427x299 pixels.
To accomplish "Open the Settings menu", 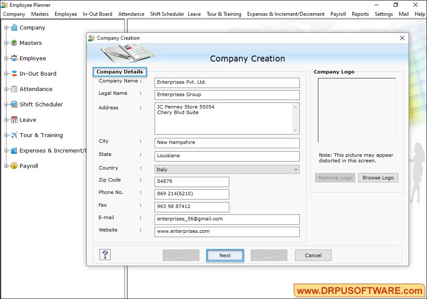I will 383,14.
